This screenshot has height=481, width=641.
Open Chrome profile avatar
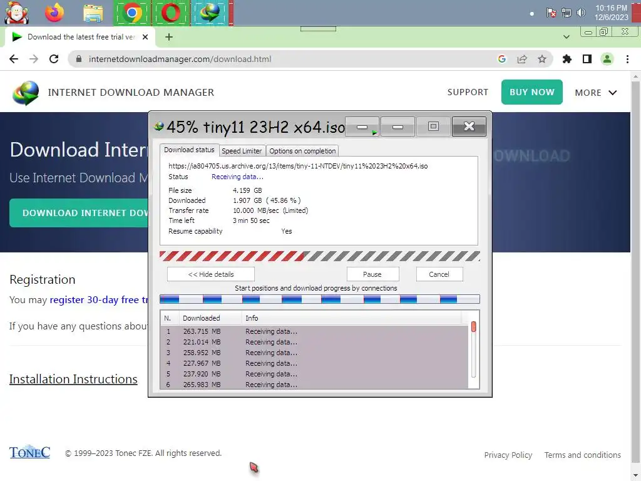[607, 59]
